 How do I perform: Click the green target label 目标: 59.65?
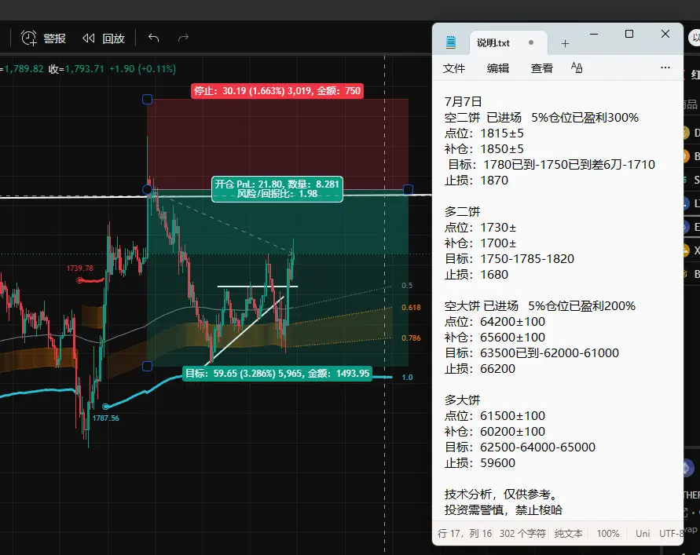(277, 374)
